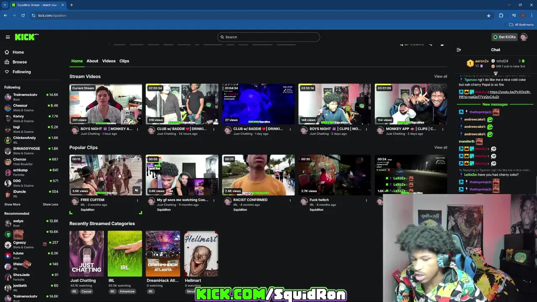The width and height of the screenshot is (537, 302).
Task: Reload the page
Action: [23, 16]
